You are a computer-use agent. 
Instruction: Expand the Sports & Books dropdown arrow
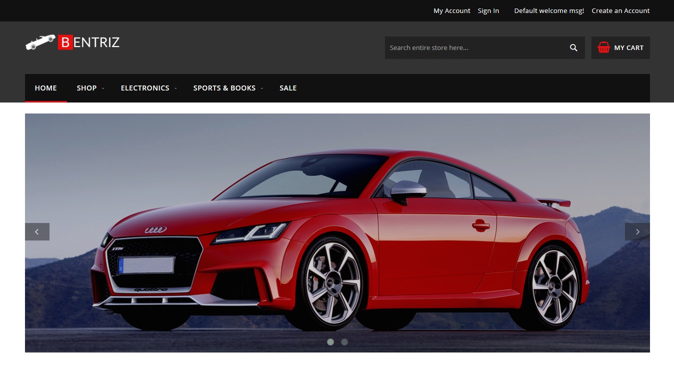[x=262, y=88]
